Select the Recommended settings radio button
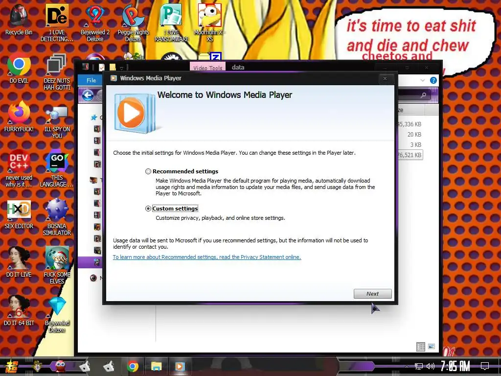Viewport: 501px width, 376px height. [x=148, y=171]
